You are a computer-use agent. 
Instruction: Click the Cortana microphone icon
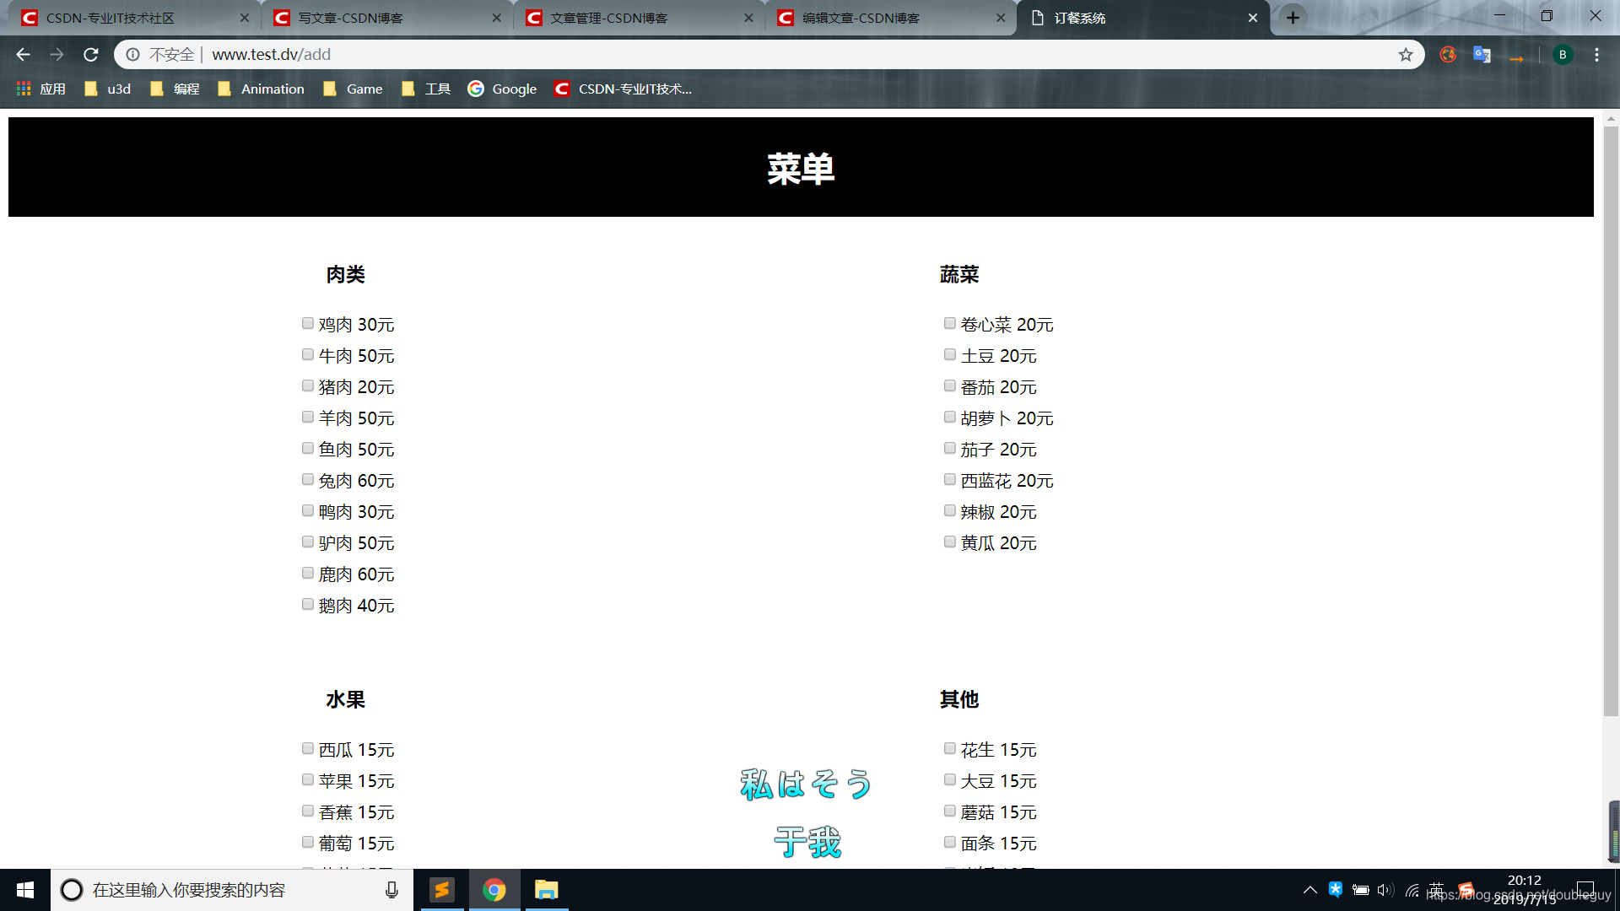(391, 890)
